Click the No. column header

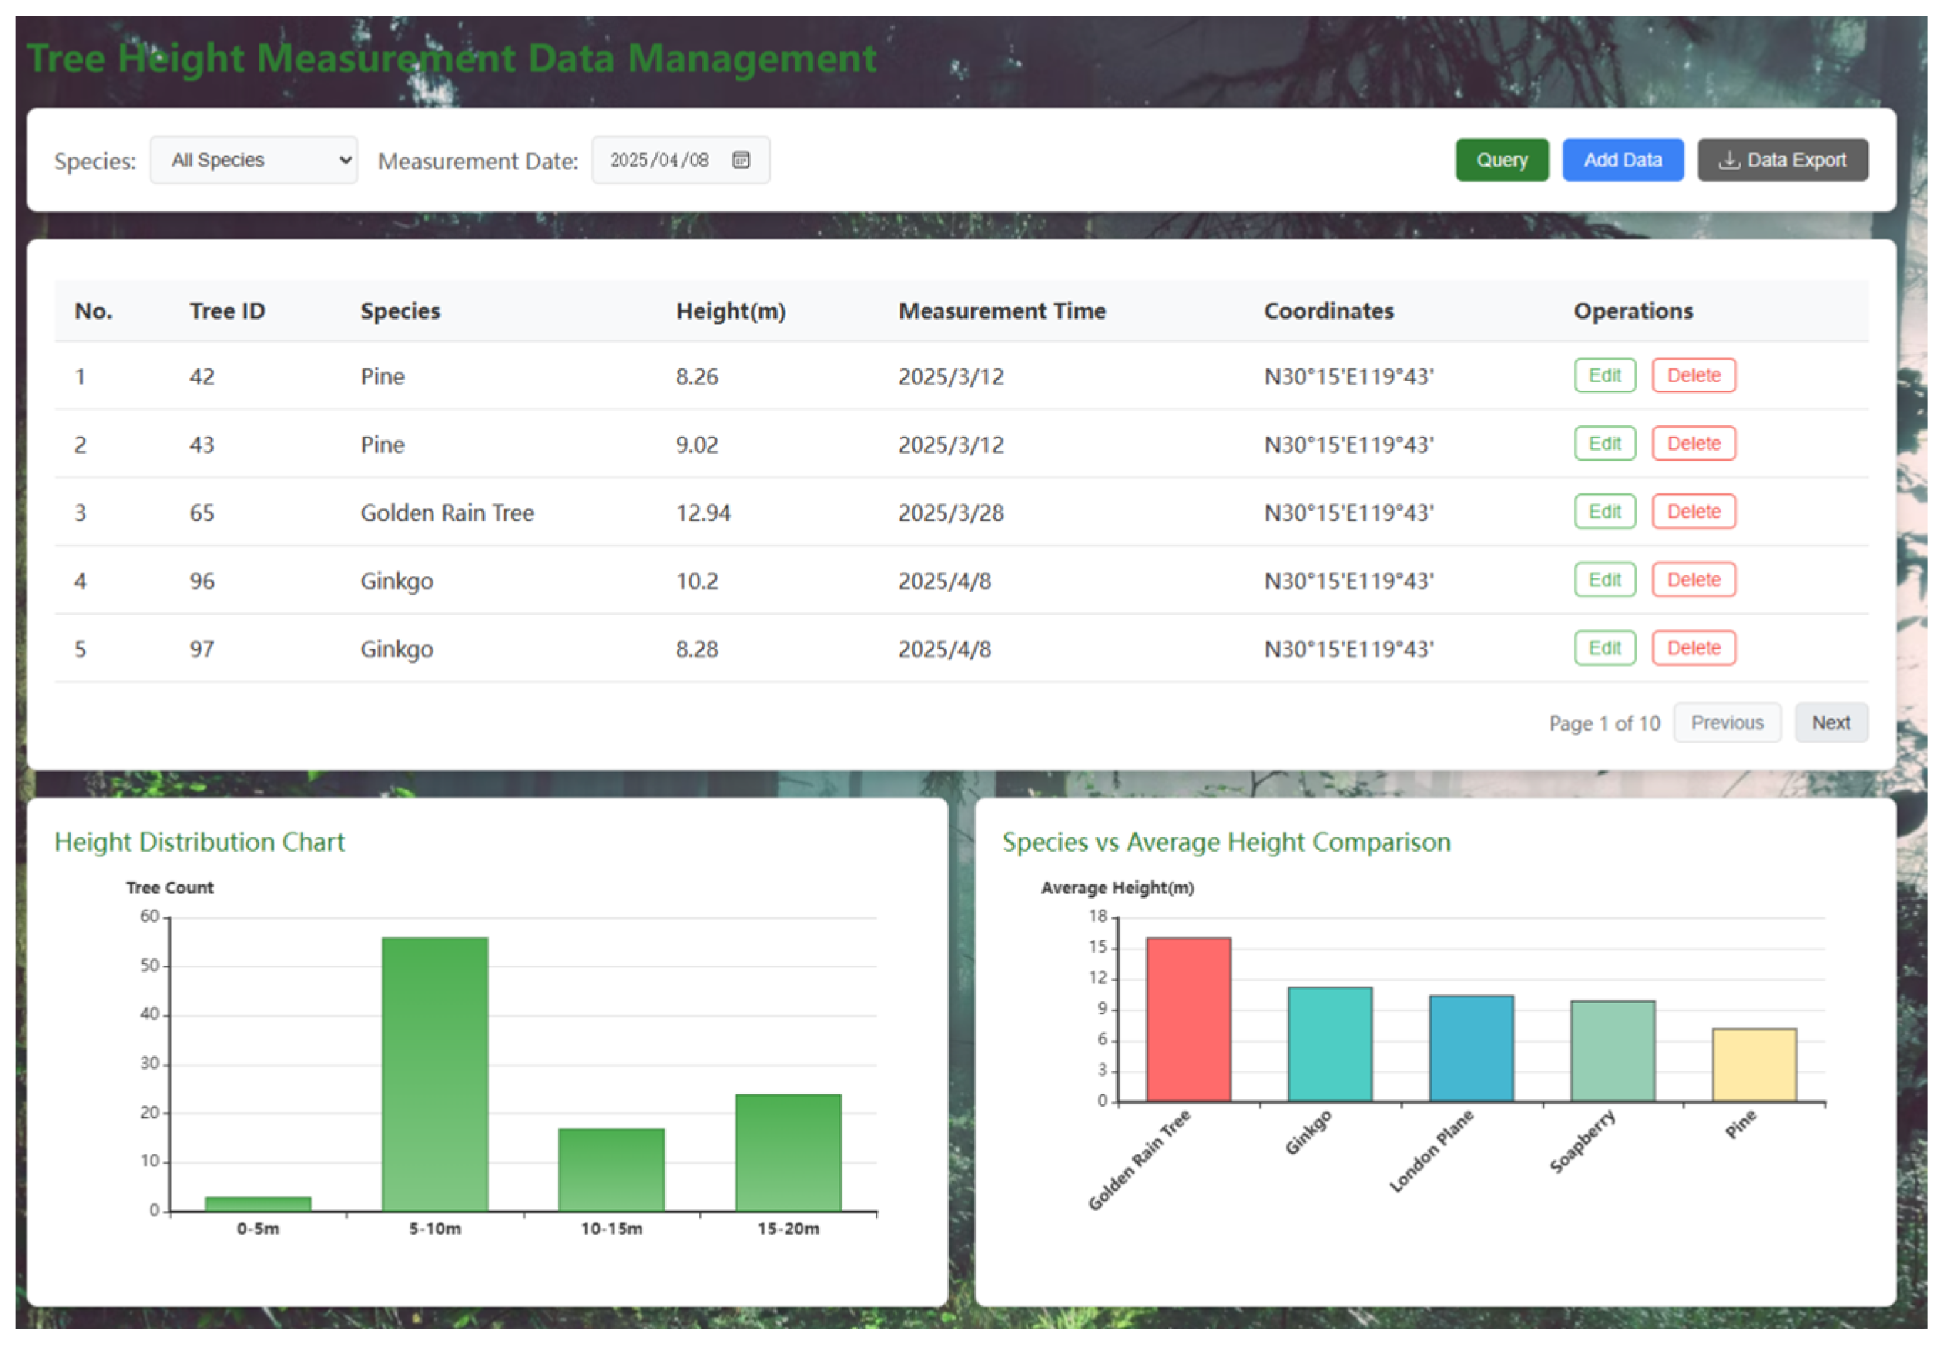93,310
